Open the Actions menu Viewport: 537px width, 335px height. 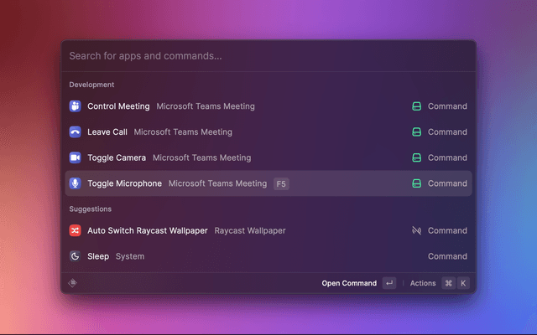pos(423,283)
